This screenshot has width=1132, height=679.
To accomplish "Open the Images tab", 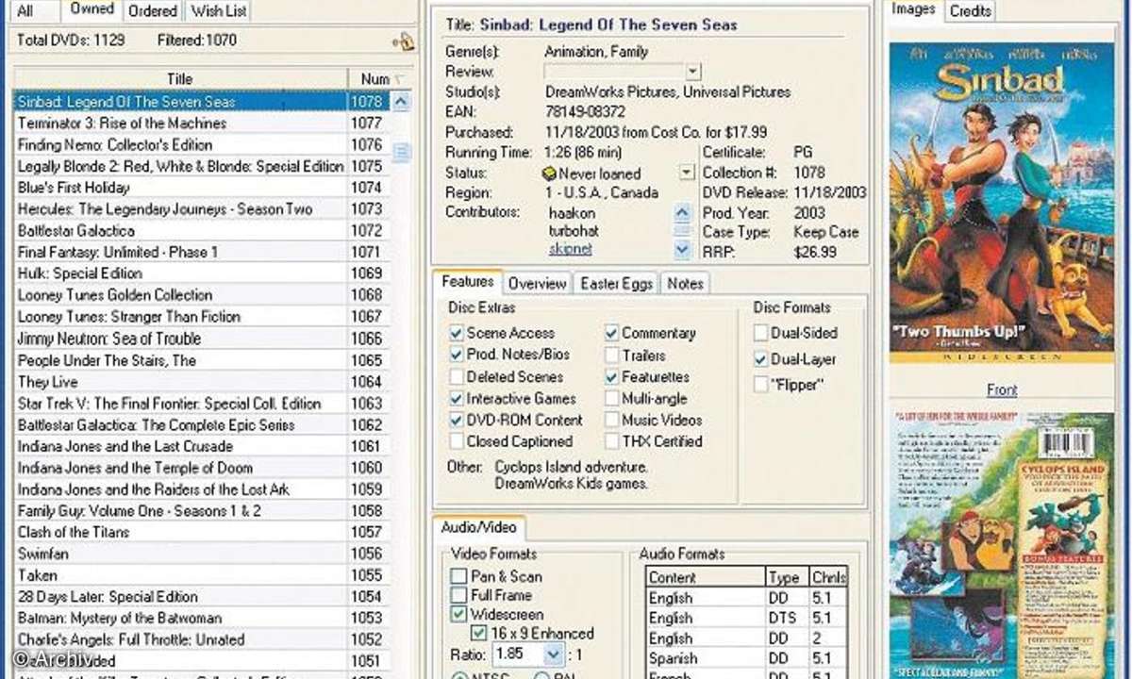I will pos(913,9).
